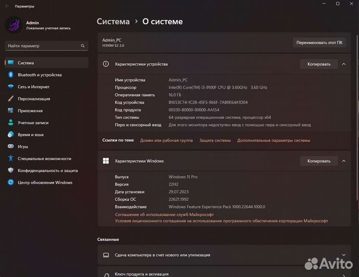Click the back arrow in title bar
This screenshot has width=359, height=277.
click(x=7, y=6)
